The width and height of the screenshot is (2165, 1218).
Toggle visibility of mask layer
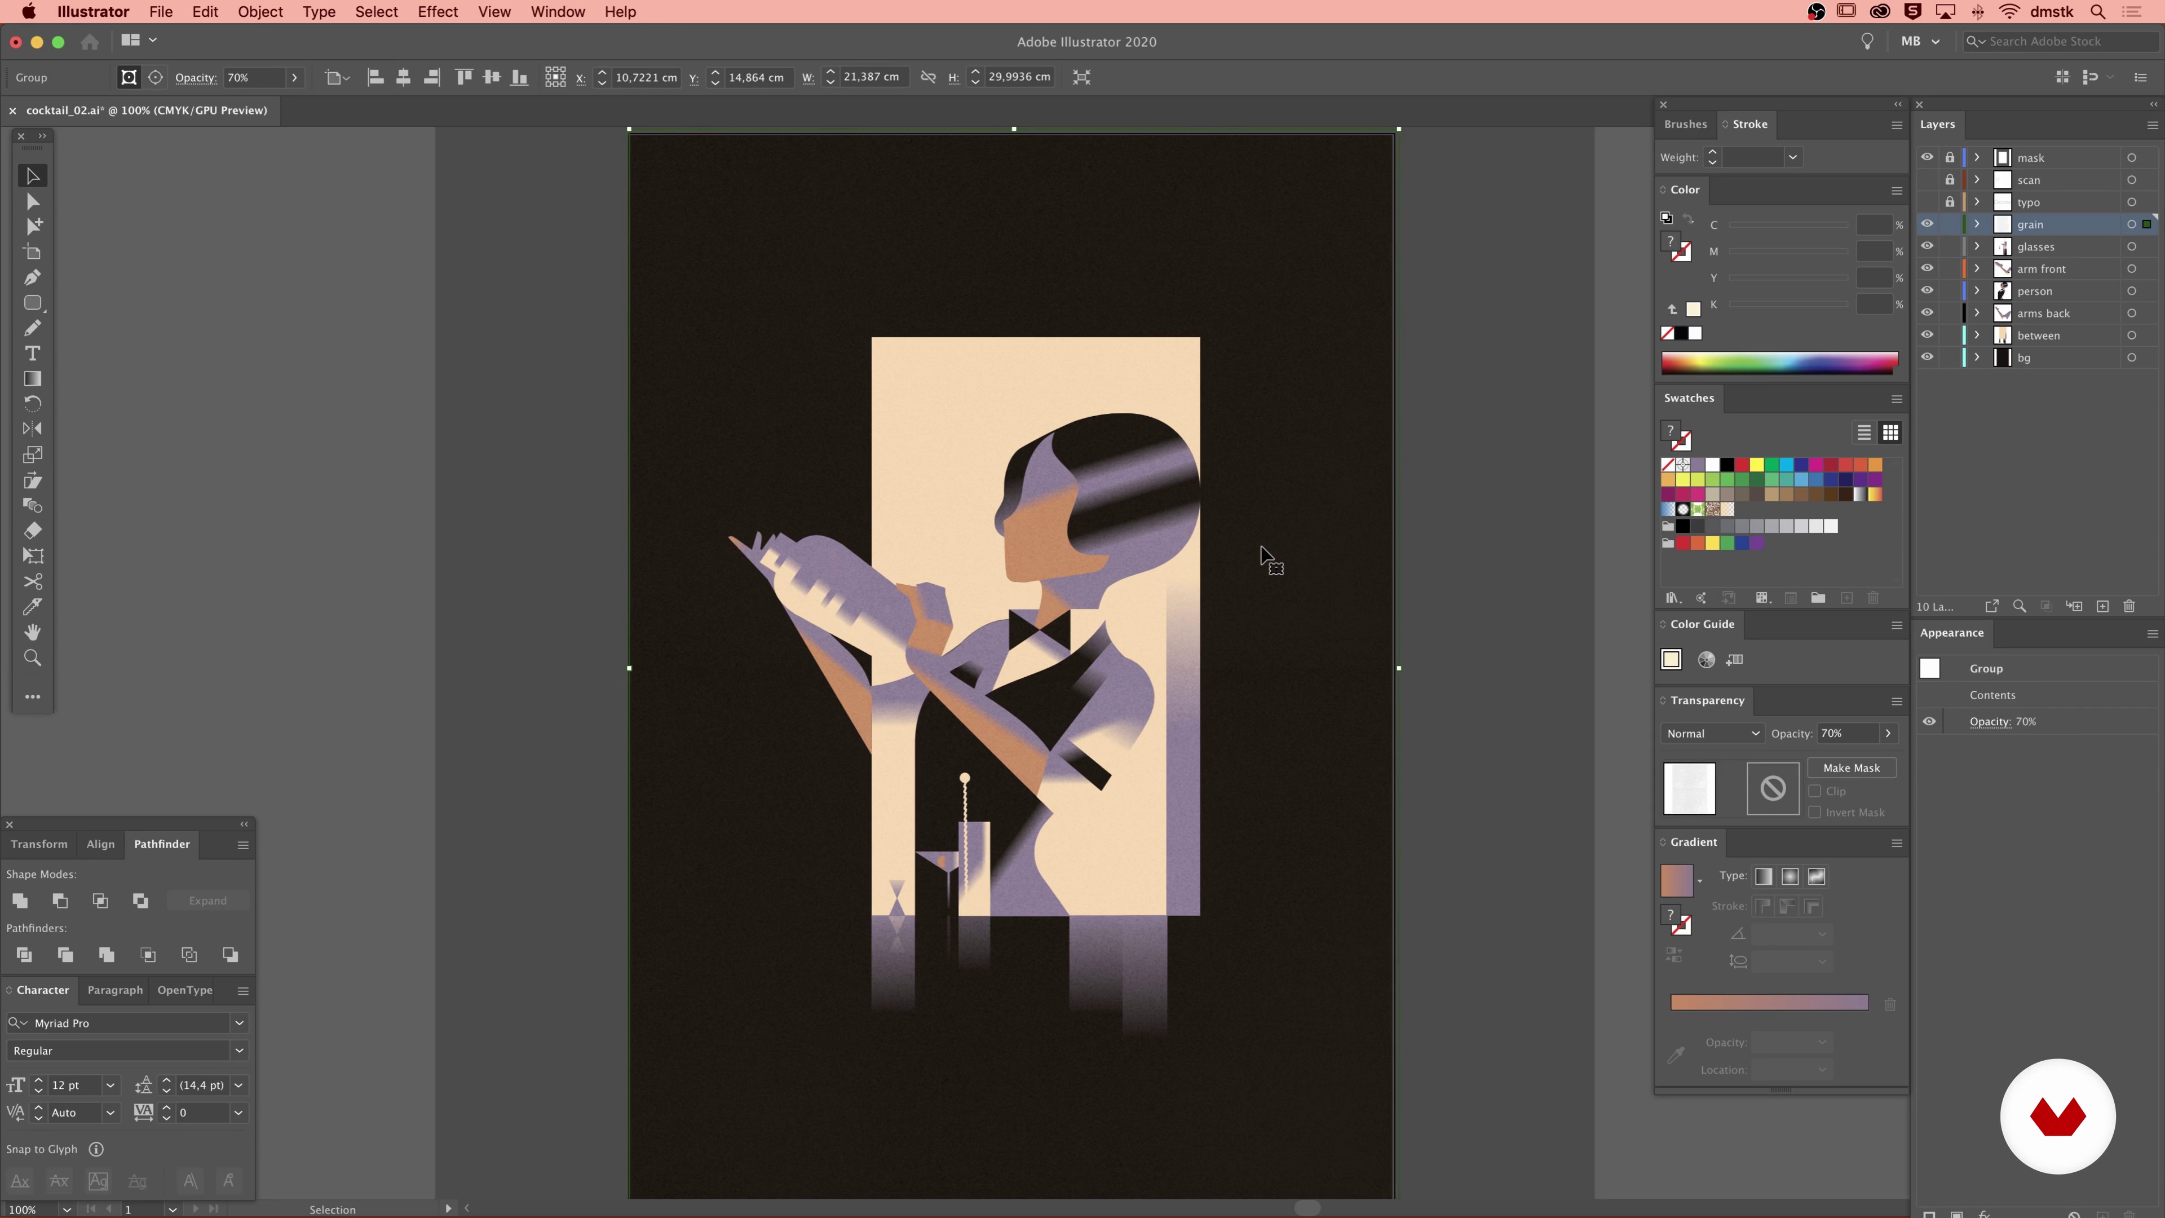pyautogui.click(x=1927, y=157)
